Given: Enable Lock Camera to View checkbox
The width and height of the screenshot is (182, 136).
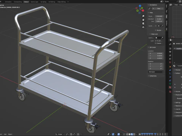Looking at the screenshot, I should pyautogui.click(x=155, y=43).
